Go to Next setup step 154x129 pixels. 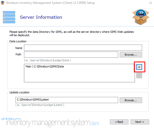(x=140, y=122)
